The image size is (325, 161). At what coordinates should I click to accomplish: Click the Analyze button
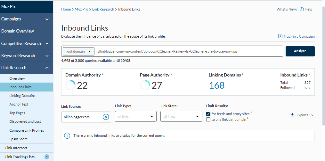coord(300,51)
